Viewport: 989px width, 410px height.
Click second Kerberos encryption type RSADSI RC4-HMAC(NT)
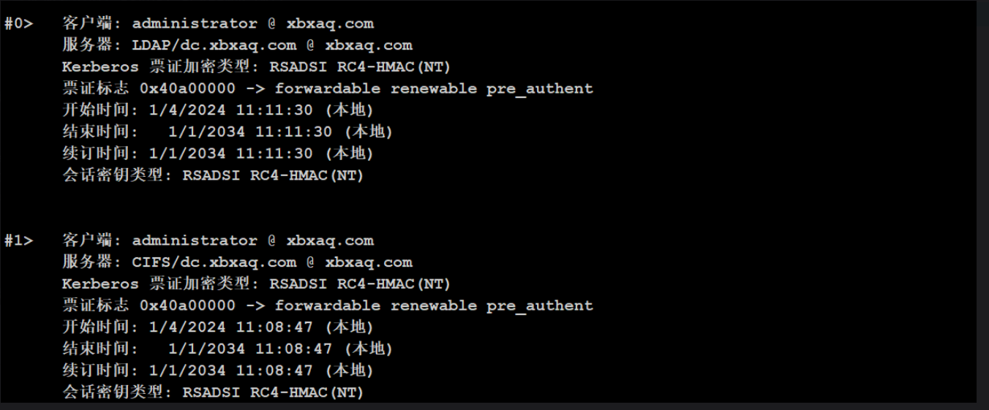point(360,284)
